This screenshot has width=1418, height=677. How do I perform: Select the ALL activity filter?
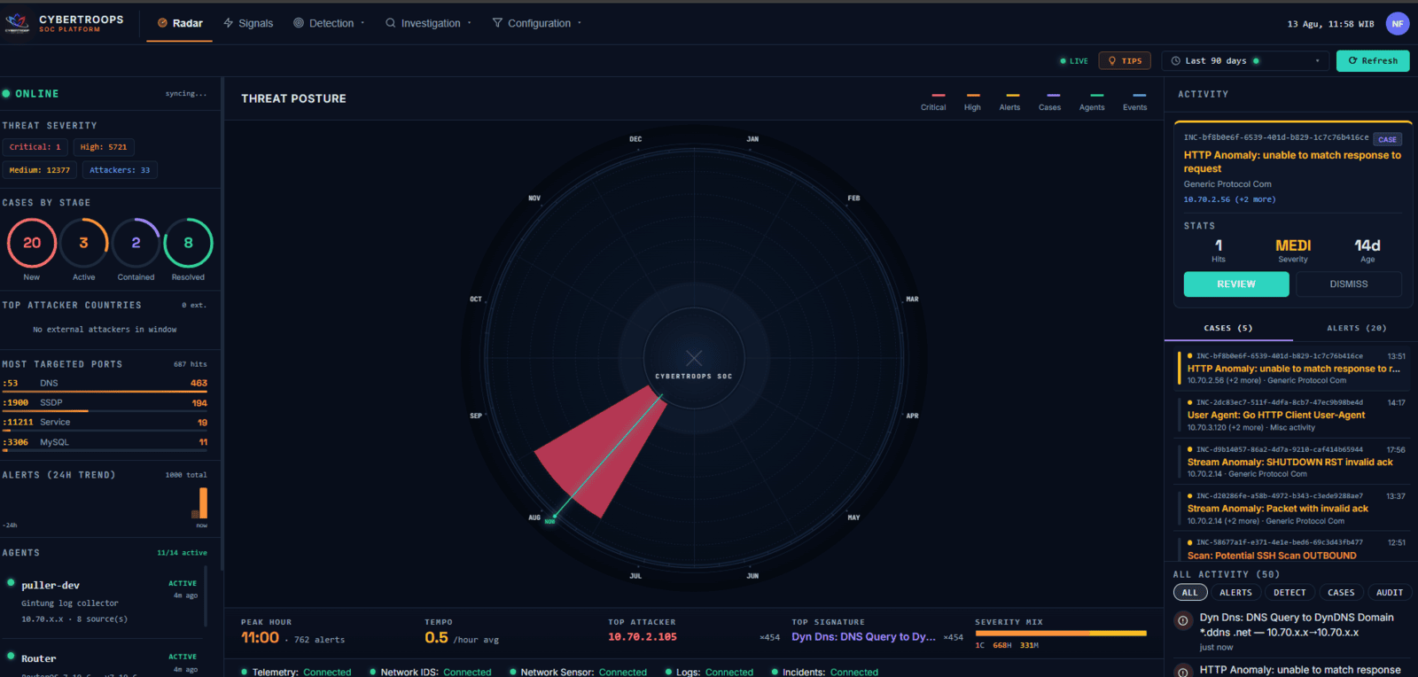(x=1190, y=593)
